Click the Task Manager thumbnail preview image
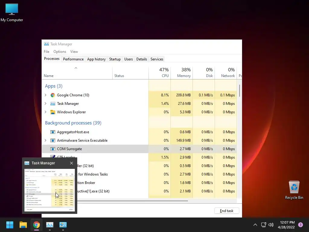 [x=50, y=190]
